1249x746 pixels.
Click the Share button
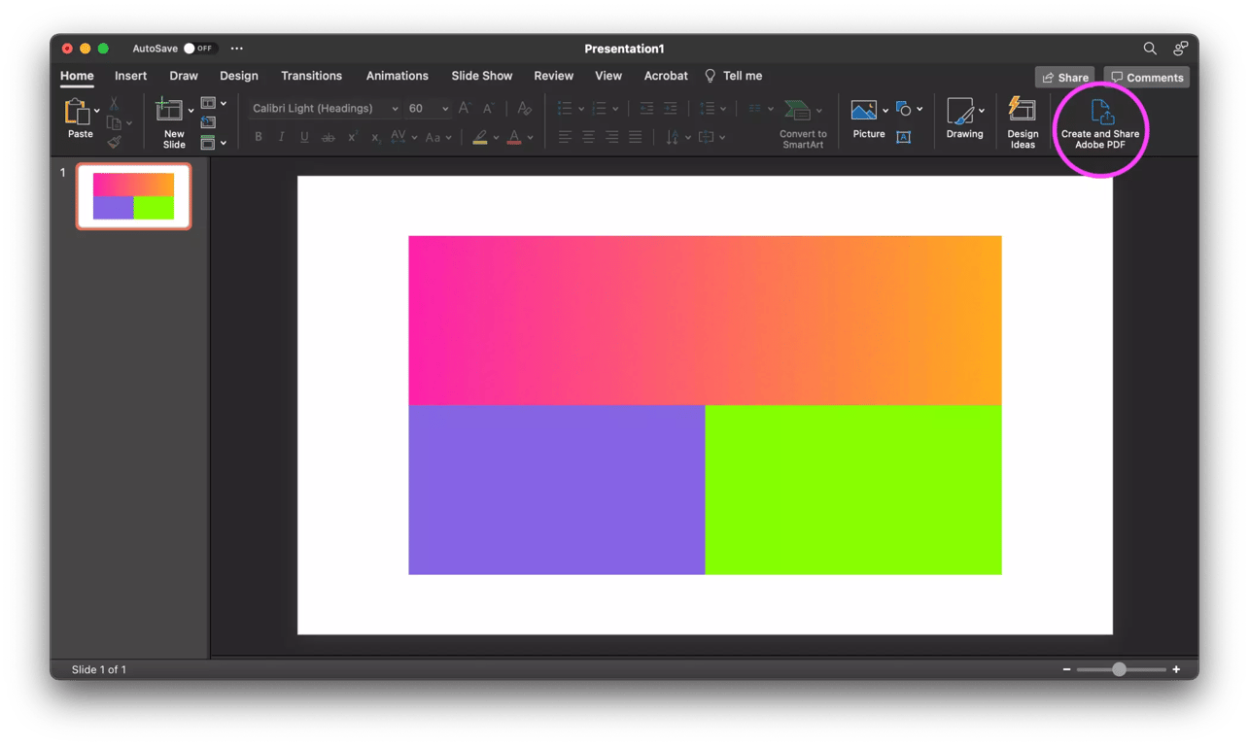[x=1064, y=78]
